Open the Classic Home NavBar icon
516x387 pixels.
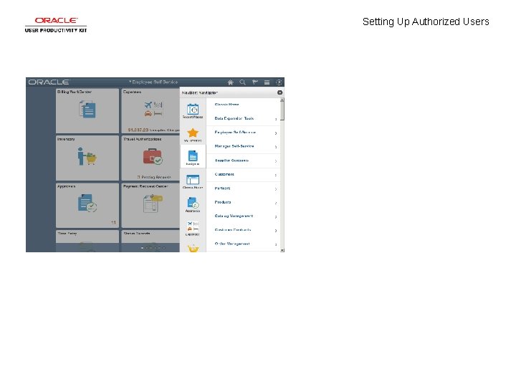point(193,181)
